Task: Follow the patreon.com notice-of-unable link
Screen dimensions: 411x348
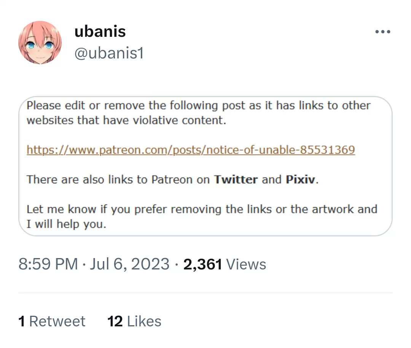Action: click(191, 150)
